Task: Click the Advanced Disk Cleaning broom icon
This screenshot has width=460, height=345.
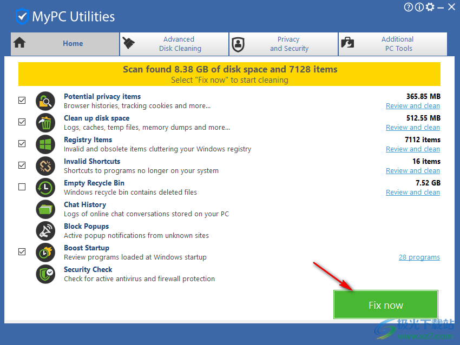Action: (128, 43)
